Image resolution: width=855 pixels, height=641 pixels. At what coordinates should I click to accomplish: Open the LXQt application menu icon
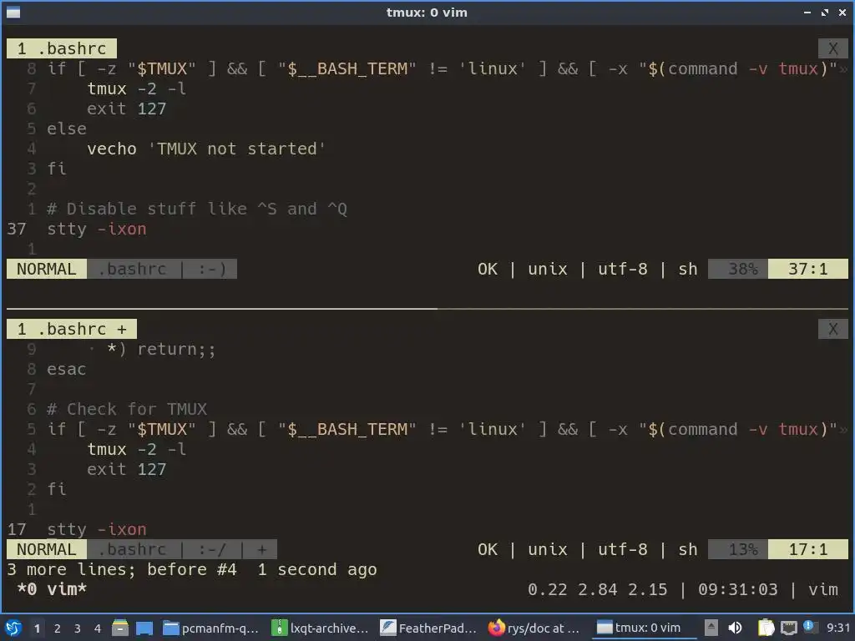tap(13, 628)
